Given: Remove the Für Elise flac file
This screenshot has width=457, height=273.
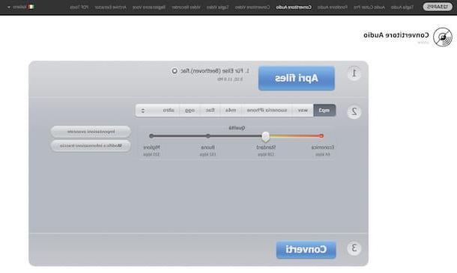Looking at the screenshot, I should tap(175, 71).
